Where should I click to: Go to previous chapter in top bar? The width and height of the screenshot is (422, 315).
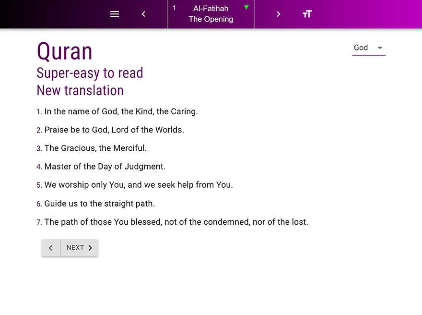coord(143,14)
